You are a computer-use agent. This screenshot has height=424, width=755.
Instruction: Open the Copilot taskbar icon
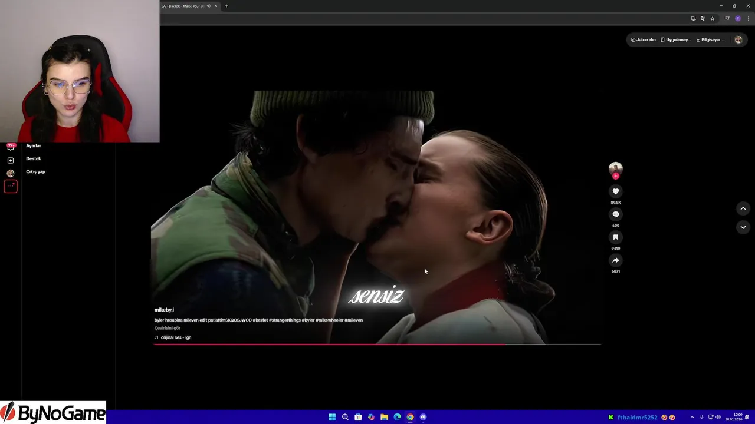click(x=371, y=417)
